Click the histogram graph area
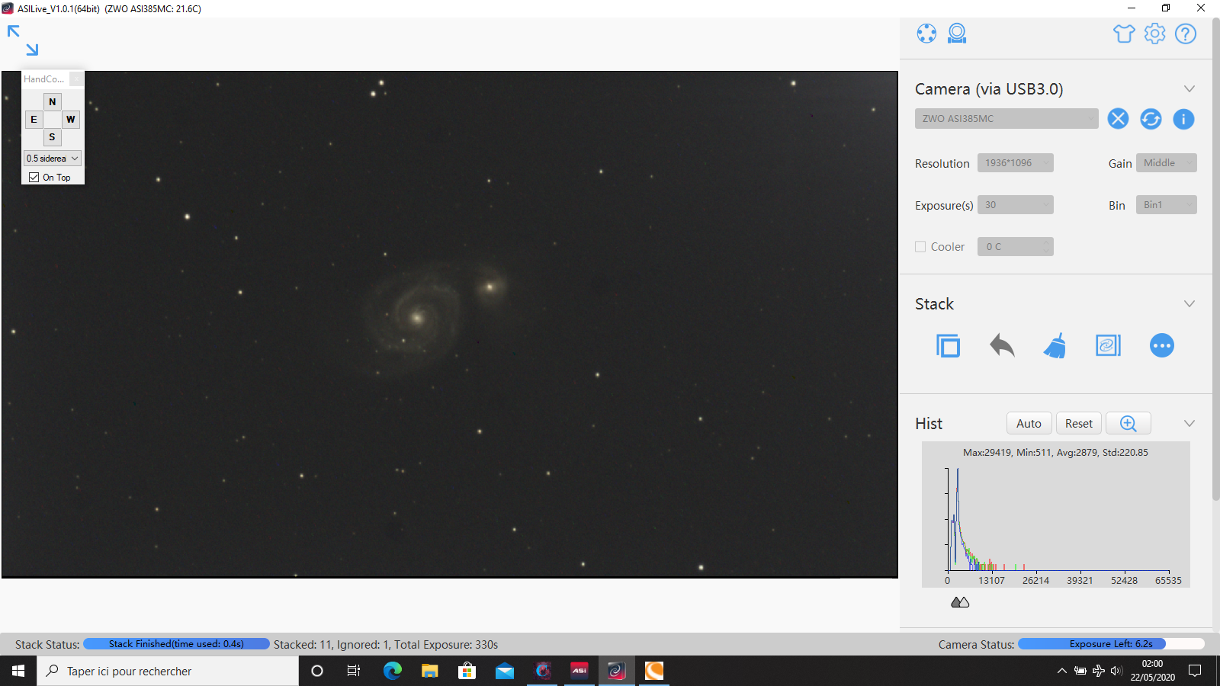 (x=1056, y=514)
